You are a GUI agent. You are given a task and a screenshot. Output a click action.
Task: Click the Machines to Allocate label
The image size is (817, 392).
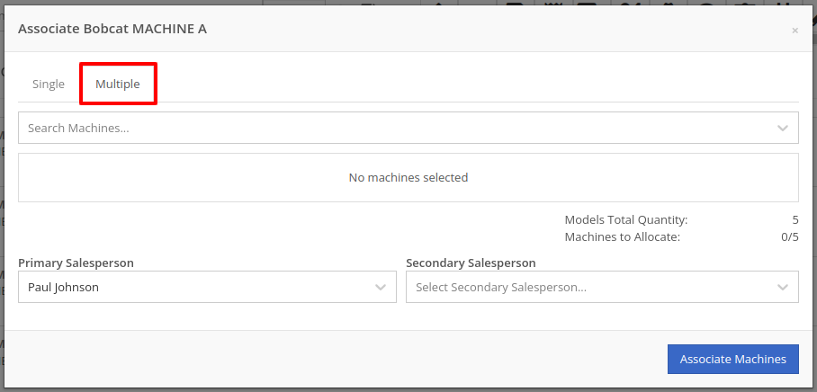[623, 237]
